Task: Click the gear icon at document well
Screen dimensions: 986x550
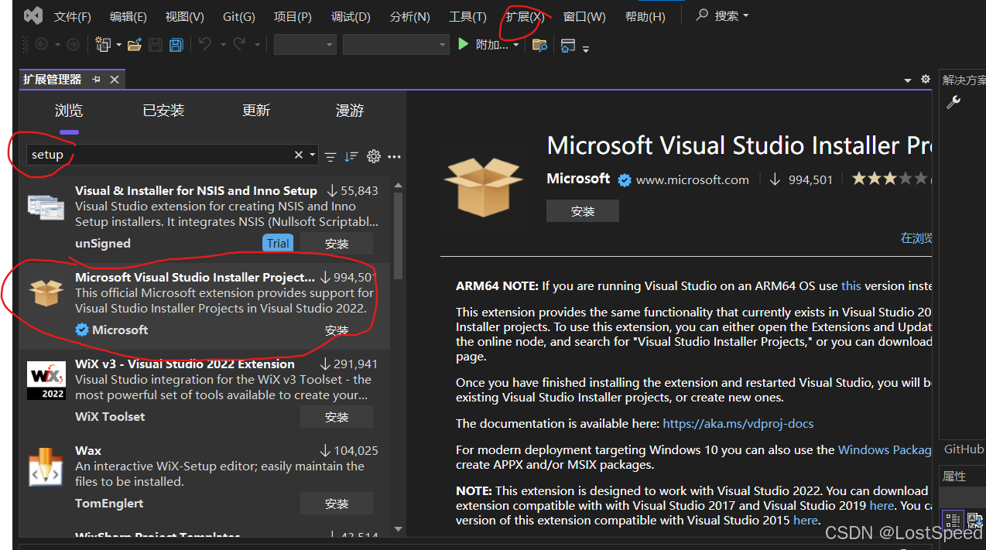Action: (926, 80)
